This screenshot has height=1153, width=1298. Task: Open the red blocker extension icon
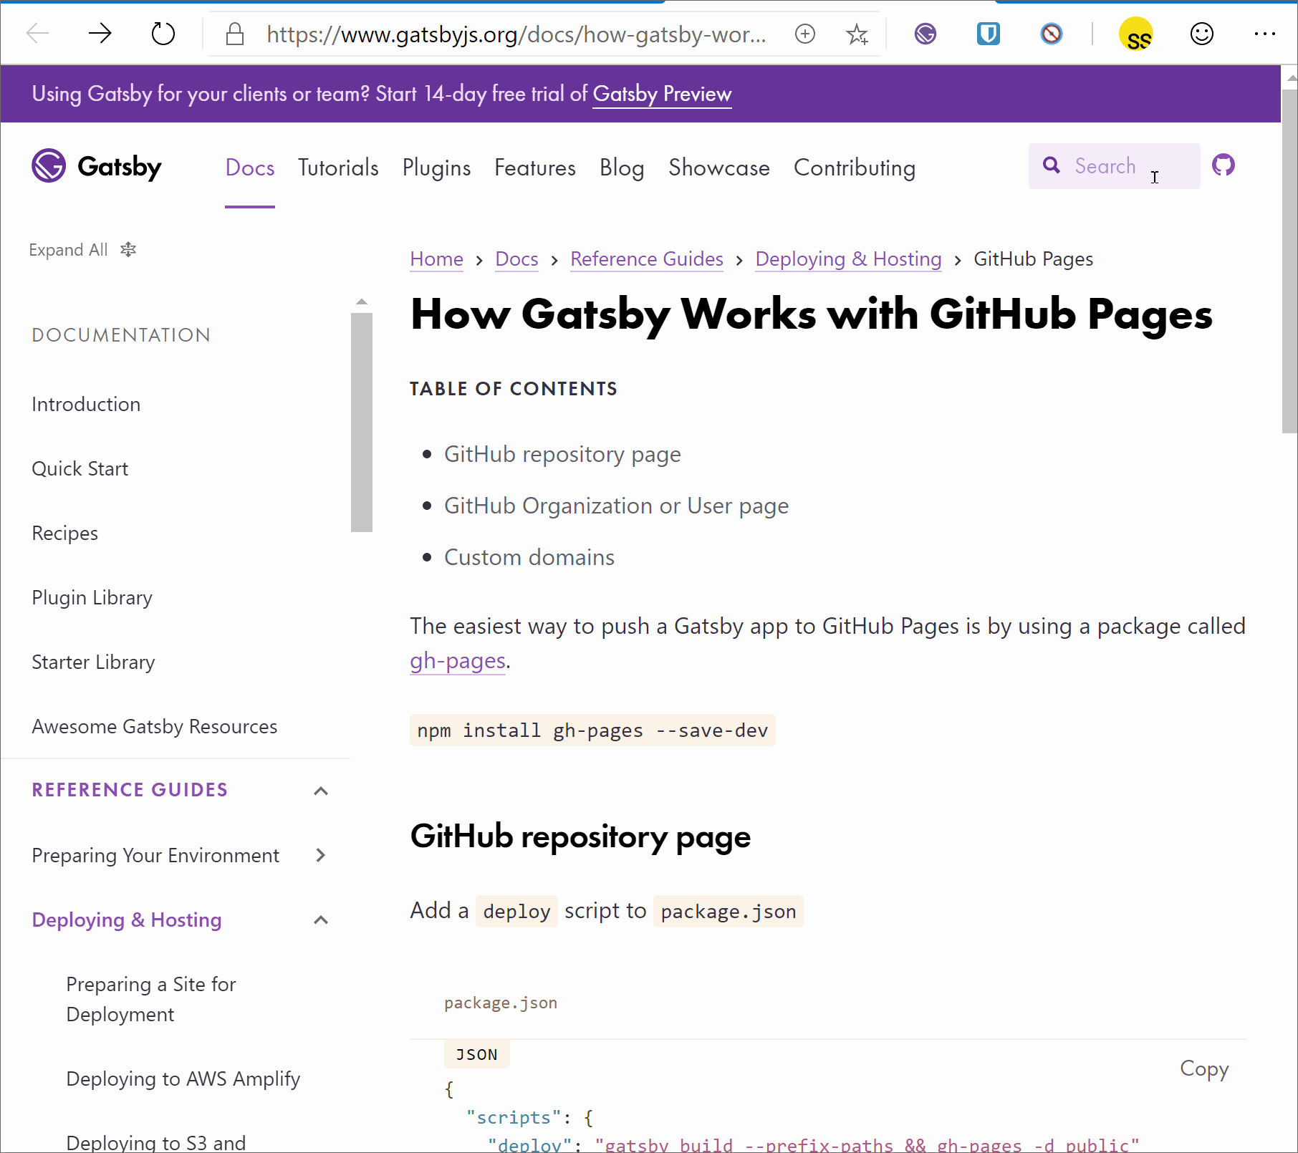pos(1052,34)
